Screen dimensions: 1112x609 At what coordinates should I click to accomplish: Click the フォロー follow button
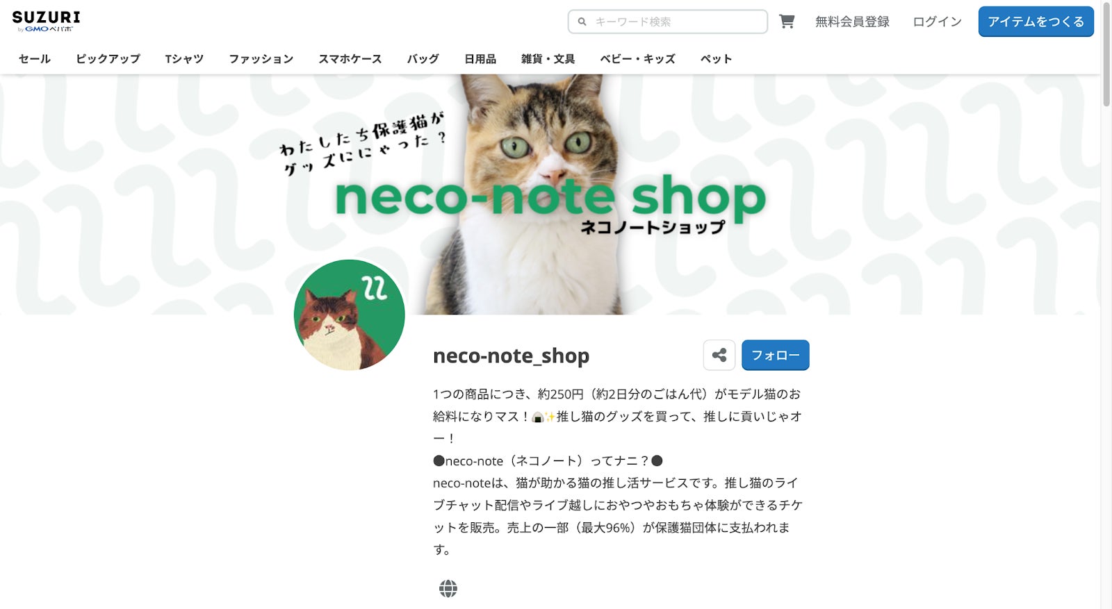point(776,355)
